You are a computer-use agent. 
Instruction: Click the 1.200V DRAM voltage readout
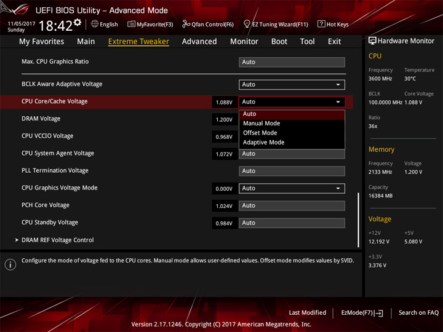224,120
